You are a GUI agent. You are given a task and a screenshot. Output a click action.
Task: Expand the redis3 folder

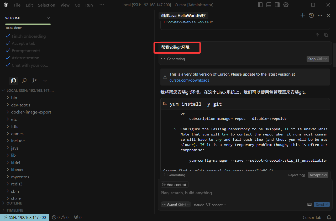(28, 184)
